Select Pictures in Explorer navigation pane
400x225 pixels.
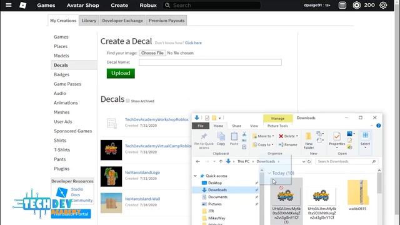pyautogui.click(x=215, y=204)
